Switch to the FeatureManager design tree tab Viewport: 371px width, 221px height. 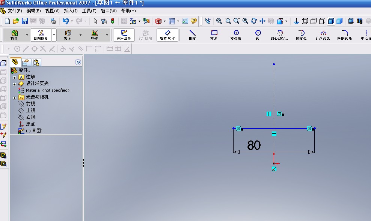click(x=15, y=62)
